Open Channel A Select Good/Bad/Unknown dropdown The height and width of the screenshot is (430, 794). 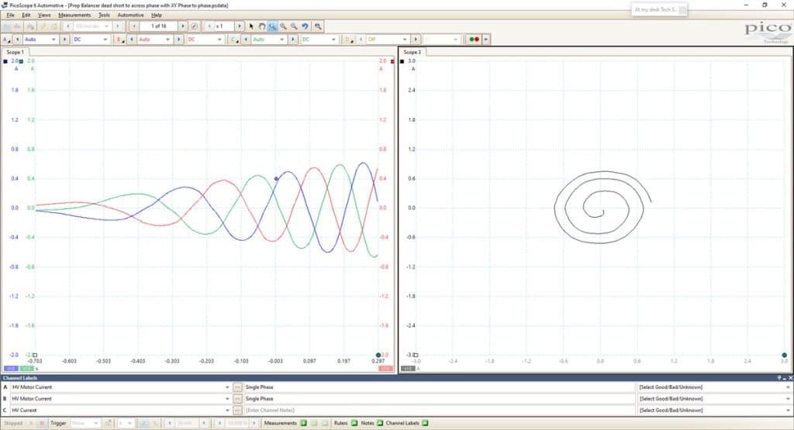714,387
